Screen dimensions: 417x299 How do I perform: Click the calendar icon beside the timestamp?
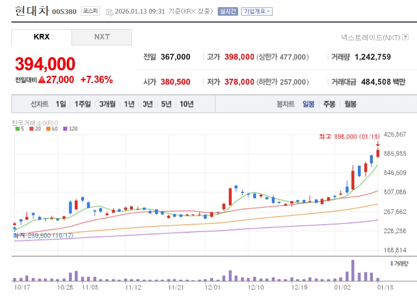coord(109,12)
